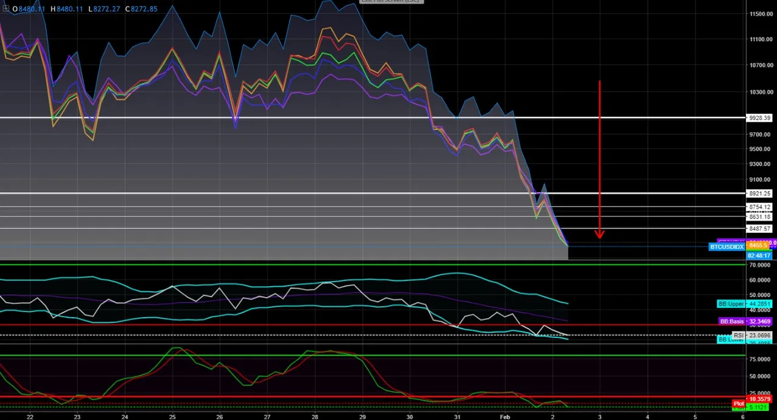Select the close value C8272.85
This screenshot has width=777, height=420.
[x=142, y=9]
